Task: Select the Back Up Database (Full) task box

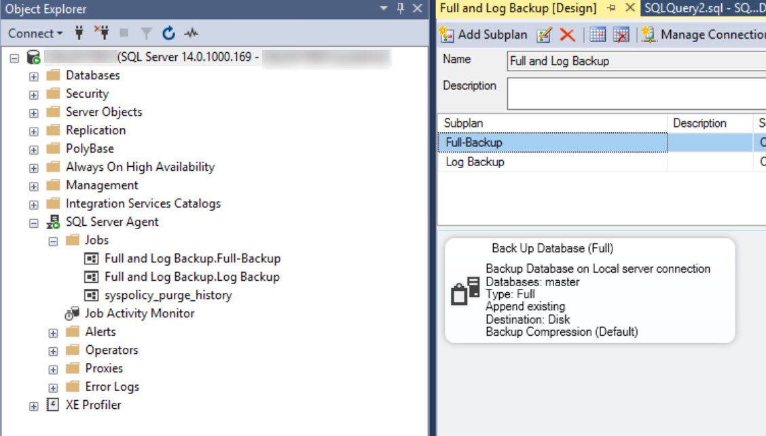Action: 589,290
